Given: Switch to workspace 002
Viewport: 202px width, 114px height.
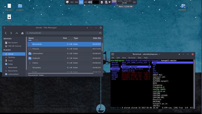Looking at the screenshot, I should [x=76, y=2].
